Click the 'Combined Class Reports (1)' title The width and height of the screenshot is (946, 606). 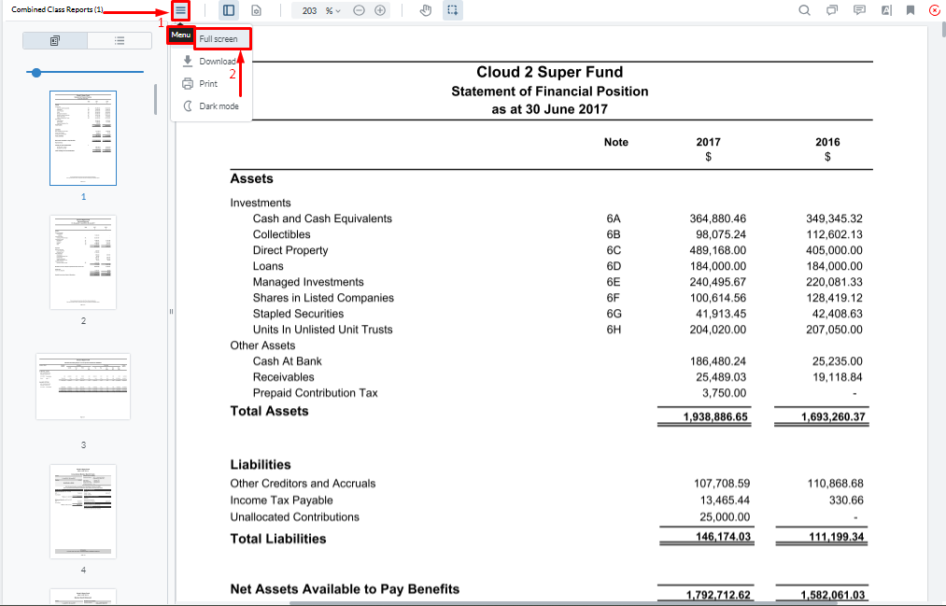[x=57, y=9]
